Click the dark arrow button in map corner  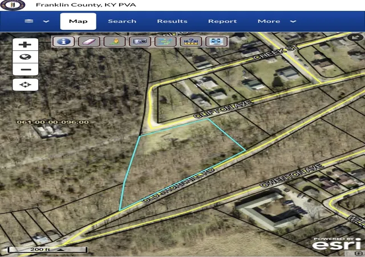(x=355, y=37)
